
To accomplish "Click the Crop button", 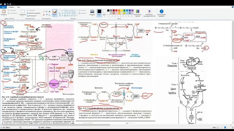I will [x=31, y=11].
